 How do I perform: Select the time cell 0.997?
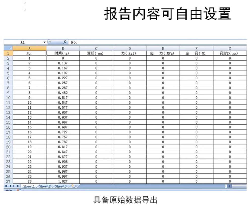pos(63,177)
